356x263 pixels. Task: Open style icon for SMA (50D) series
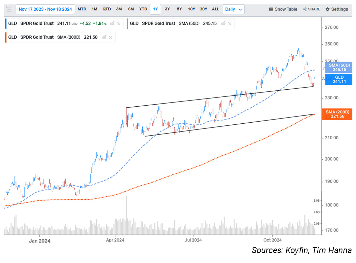tap(223, 23)
